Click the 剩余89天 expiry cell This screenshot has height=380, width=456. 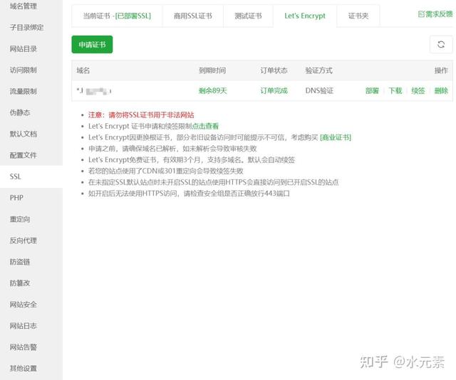point(212,91)
